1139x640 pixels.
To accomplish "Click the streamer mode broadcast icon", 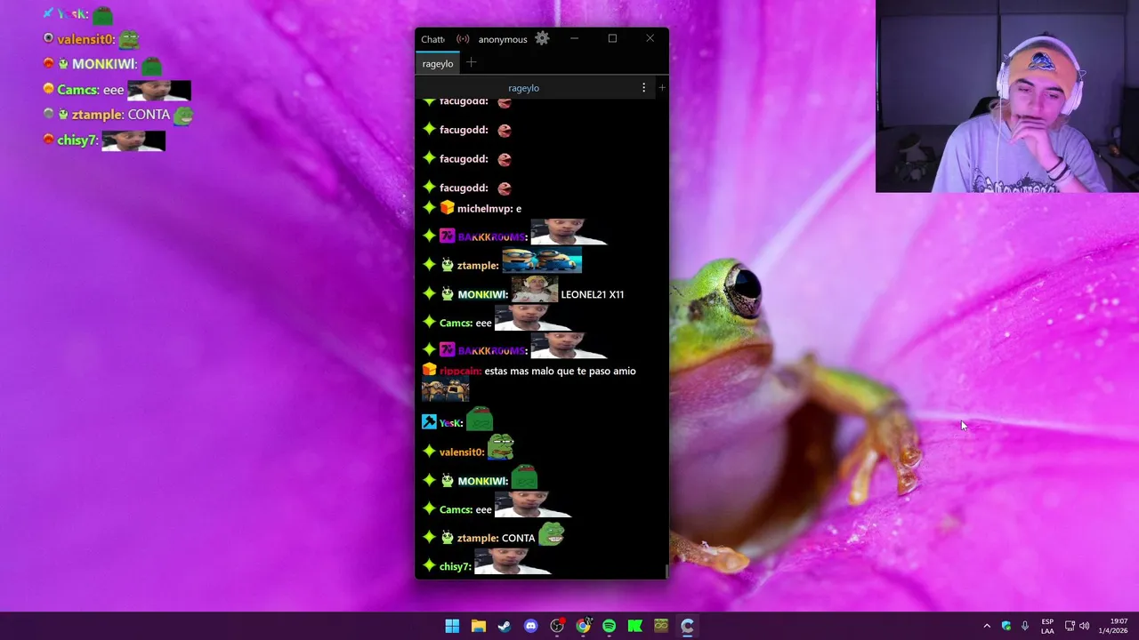I will 463,39.
